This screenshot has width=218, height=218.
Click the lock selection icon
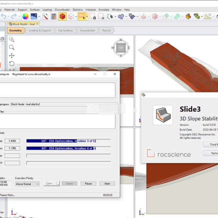93,16
